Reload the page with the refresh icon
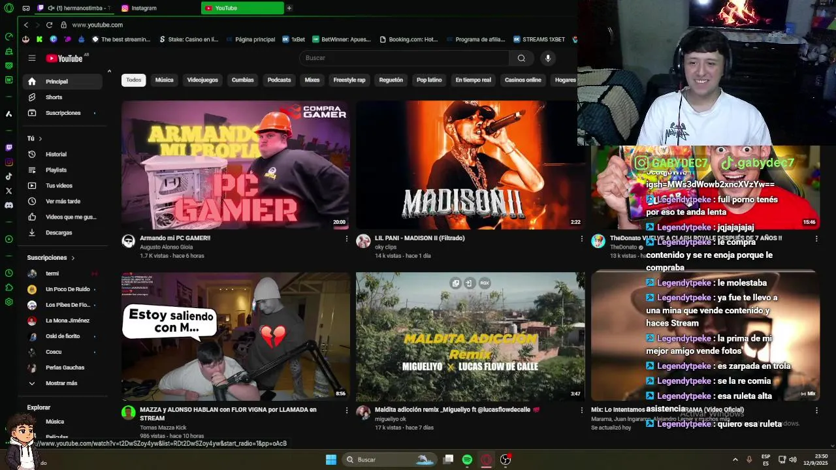Image resolution: width=836 pixels, height=470 pixels. [x=49, y=25]
